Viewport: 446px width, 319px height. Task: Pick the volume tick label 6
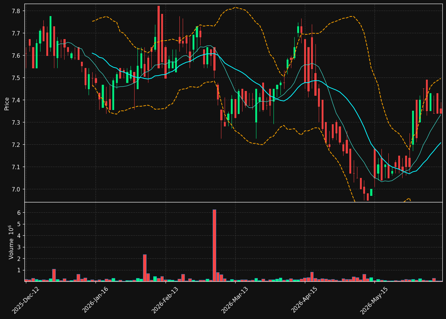[19, 213]
